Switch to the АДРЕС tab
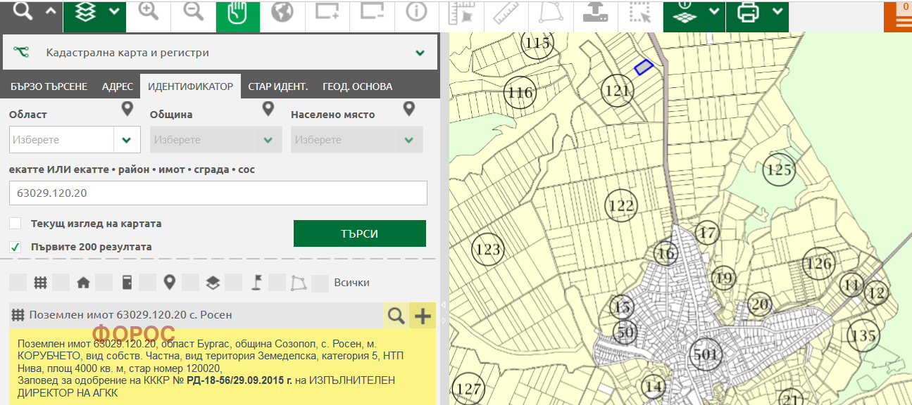The width and height of the screenshot is (912, 405). coord(117,86)
